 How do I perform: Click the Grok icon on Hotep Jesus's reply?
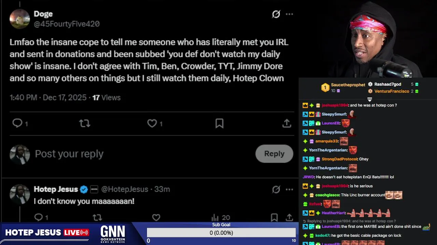(276, 189)
